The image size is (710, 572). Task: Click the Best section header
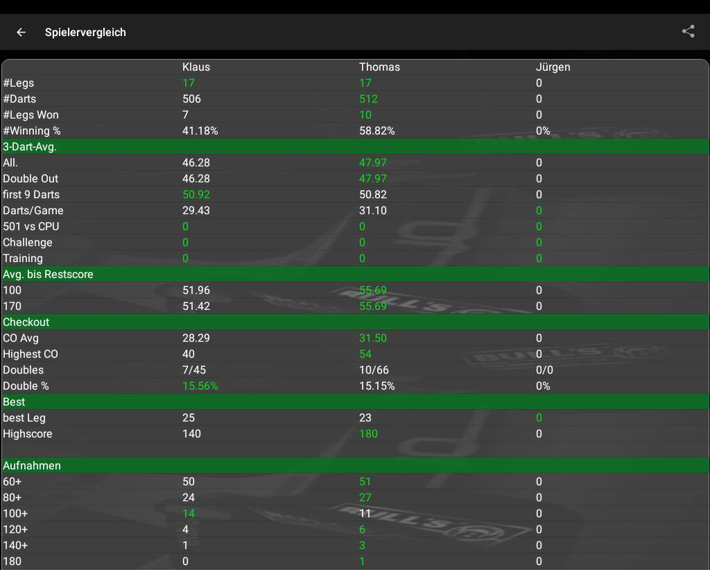point(14,402)
